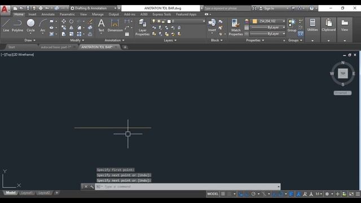Open the top ByLayer dropdown
Viewport: 361px width, 203px height.
(267, 28)
